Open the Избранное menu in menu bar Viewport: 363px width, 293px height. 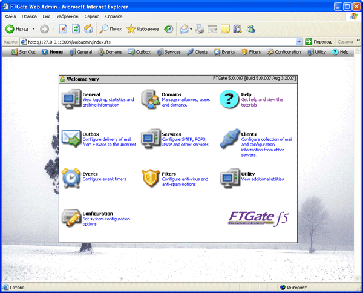[67, 16]
